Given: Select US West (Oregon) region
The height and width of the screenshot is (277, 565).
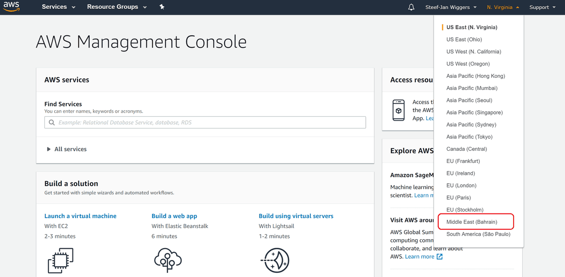Looking at the screenshot, I should (468, 64).
